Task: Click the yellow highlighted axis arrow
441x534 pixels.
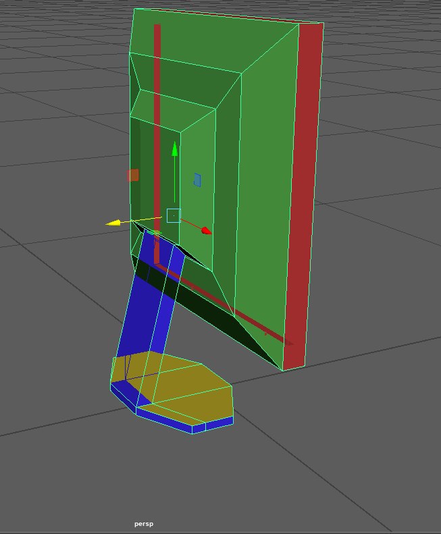Action: tap(113, 223)
